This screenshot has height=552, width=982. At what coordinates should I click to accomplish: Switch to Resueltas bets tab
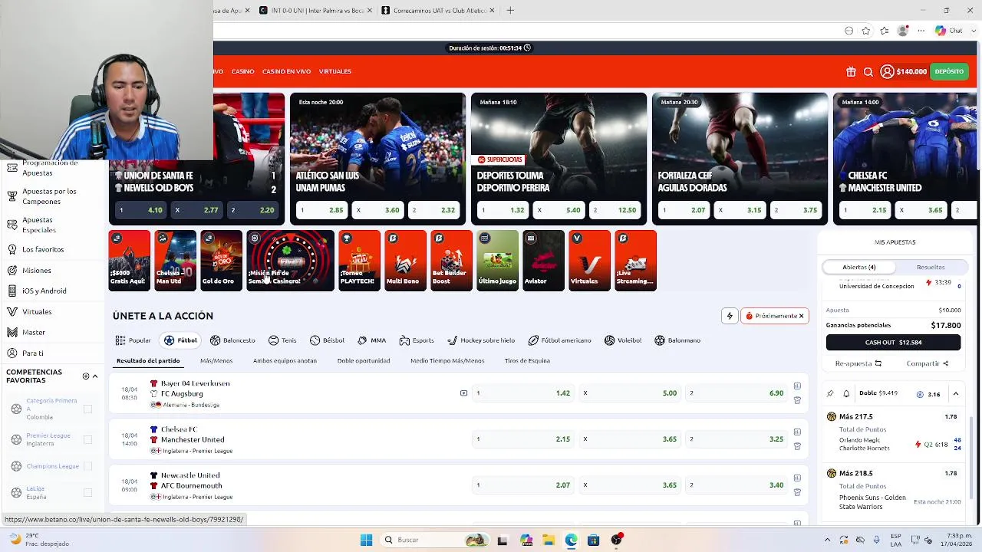(x=931, y=267)
